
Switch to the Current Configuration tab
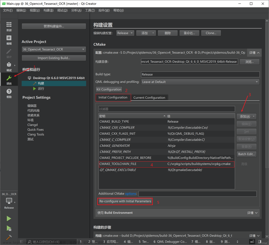[x=149, y=98]
